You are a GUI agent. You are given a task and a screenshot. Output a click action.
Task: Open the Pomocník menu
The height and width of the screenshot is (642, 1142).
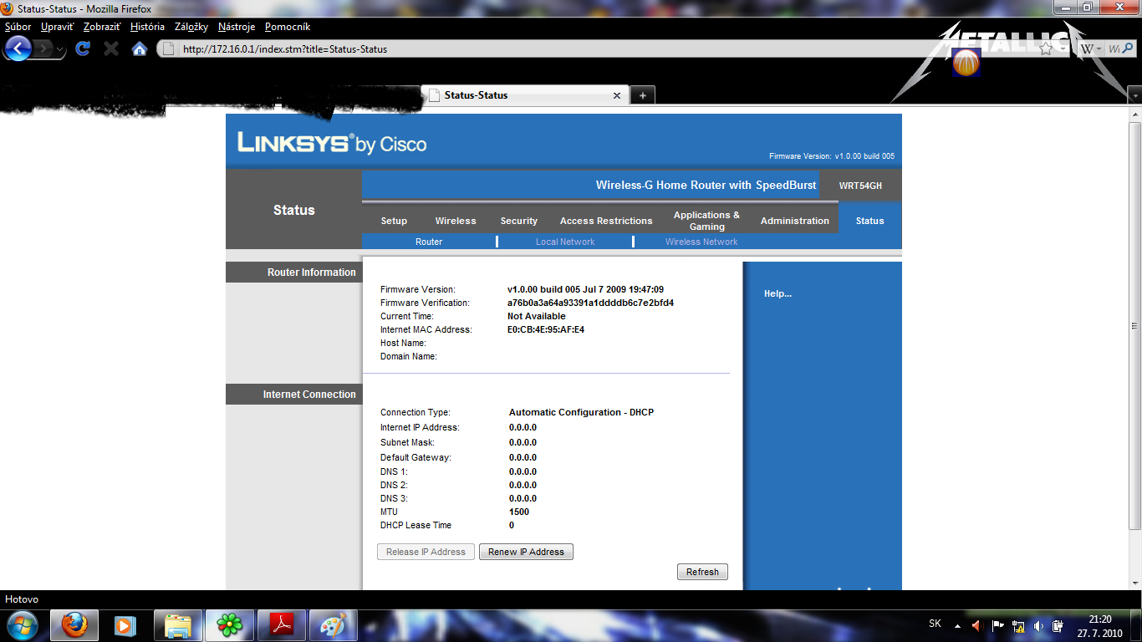click(288, 27)
